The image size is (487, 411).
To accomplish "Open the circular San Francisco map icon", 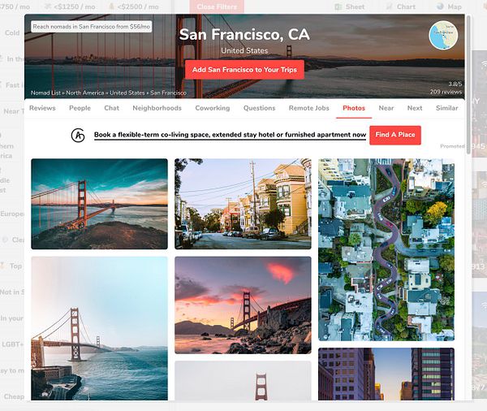I will click(443, 35).
